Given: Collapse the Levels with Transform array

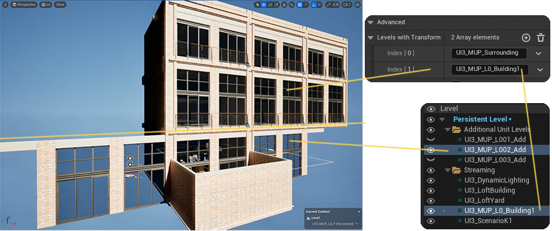Looking at the screenshot, I should pos(370,38).
